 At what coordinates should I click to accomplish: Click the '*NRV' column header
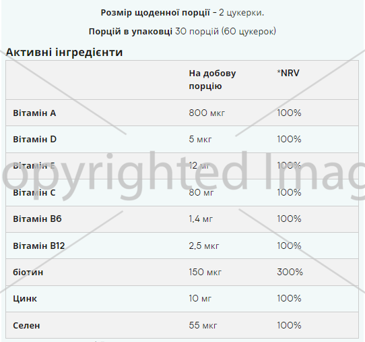[x=288, y=74]
